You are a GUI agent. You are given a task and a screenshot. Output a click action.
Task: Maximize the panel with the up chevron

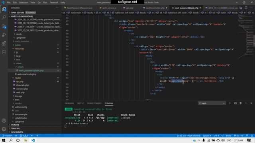tap(246, 103)
